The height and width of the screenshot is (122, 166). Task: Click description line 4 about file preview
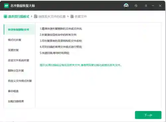[61, 47]
